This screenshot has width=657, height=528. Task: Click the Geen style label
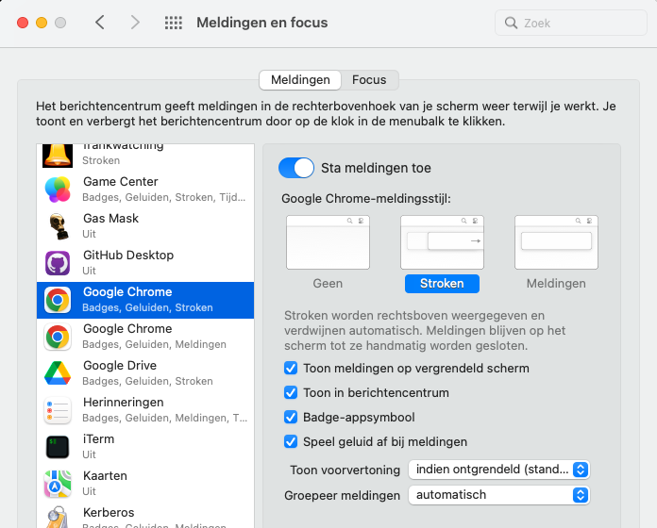point(328,284)
